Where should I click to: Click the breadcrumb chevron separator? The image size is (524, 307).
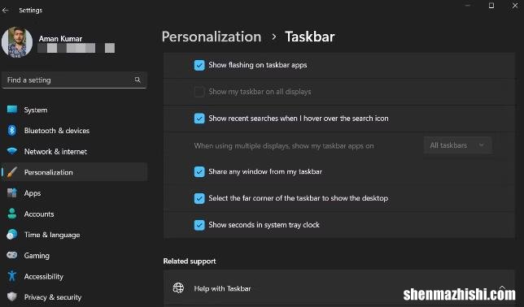click(274, 37)
